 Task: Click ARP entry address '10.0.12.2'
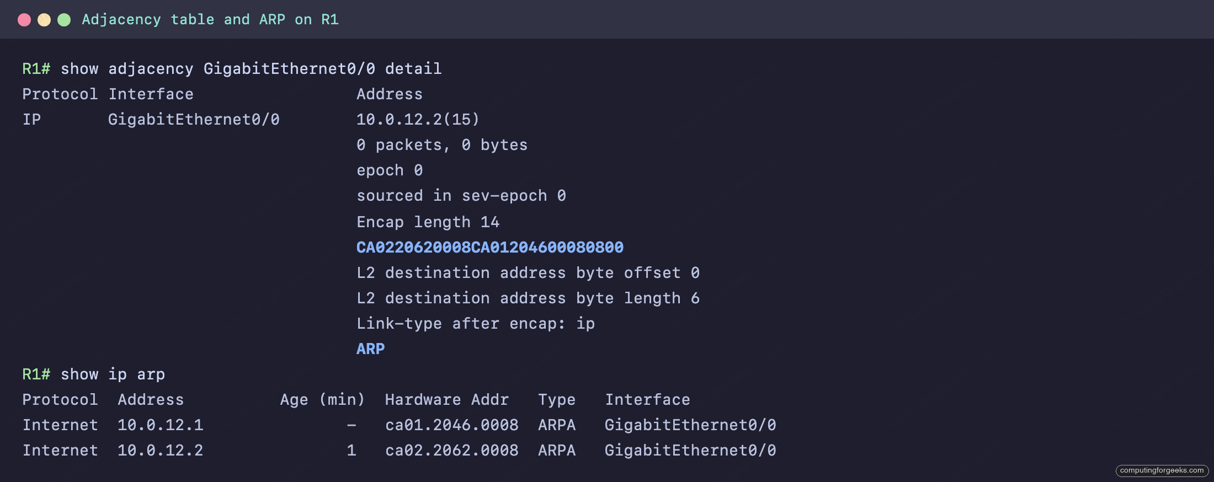(x=161, y=451)
